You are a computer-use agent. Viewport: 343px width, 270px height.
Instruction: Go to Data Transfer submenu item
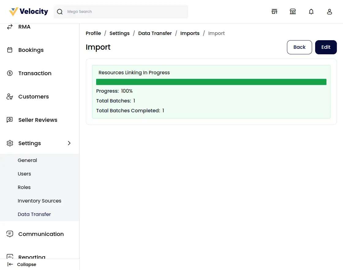(34, 214)
